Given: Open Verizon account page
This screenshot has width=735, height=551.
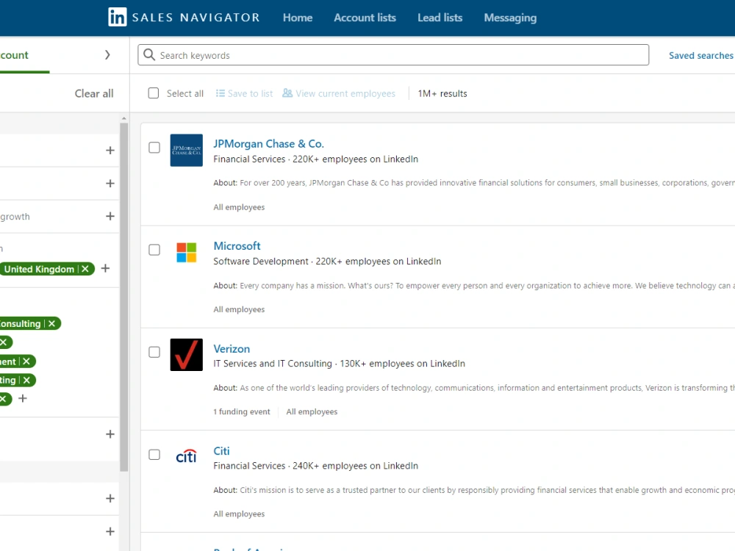Looking at the screenshot, I should (x=232, y=348).
